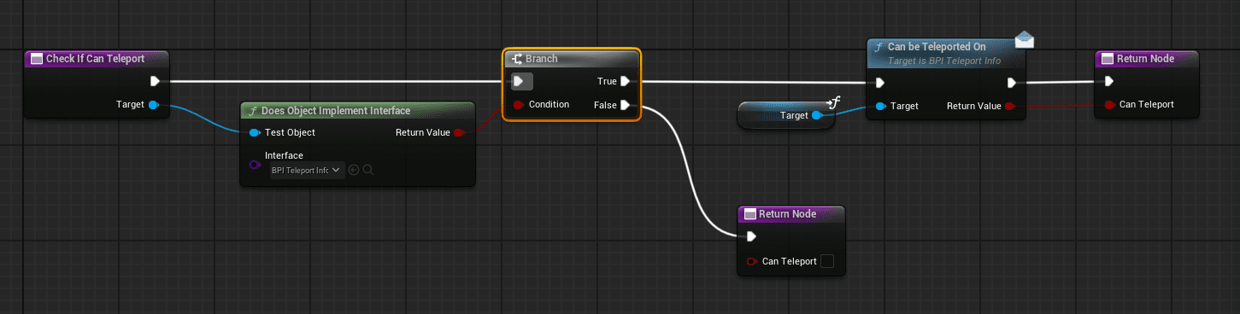Image resolution: width=1240 pixels, height=314 pixels.
Task: Click exec output pin of Can be Teleported On
Action: pyautogui.click(x=1011, y=83)
